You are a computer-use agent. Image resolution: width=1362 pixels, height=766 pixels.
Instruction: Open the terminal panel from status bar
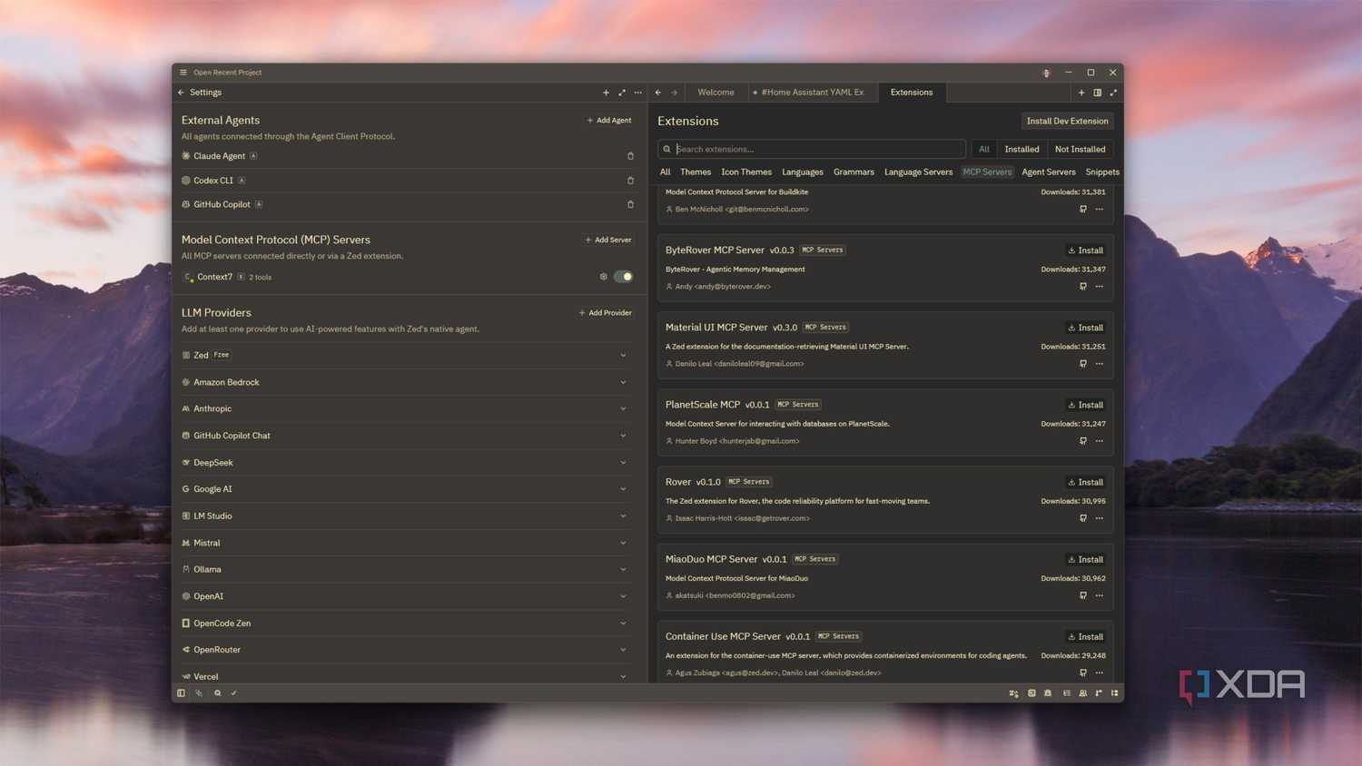1031,693
